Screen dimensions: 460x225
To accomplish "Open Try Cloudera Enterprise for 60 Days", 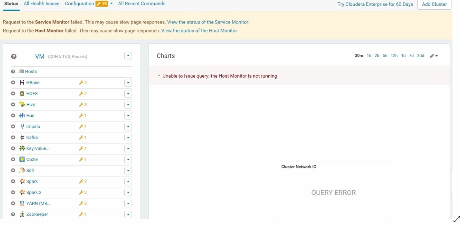I will [x=375, y=4].
